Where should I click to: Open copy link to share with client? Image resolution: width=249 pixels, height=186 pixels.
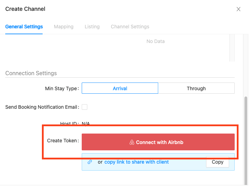click(137, 162)
